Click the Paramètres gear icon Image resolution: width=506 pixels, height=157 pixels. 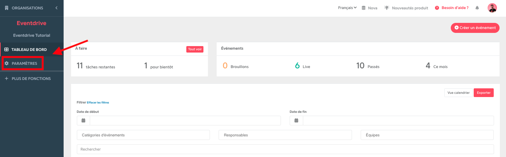(x=6, y=64)
